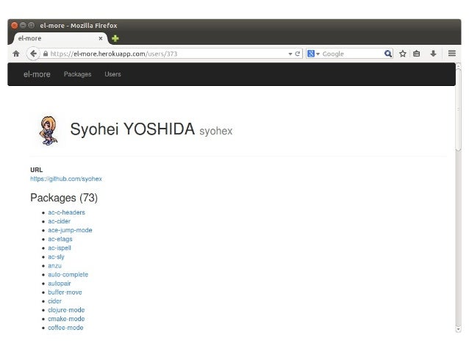The height and width of the screenshot is (352, 469).
Task: Open the downloads arrow icon
Action: click(x=433, y=54)
